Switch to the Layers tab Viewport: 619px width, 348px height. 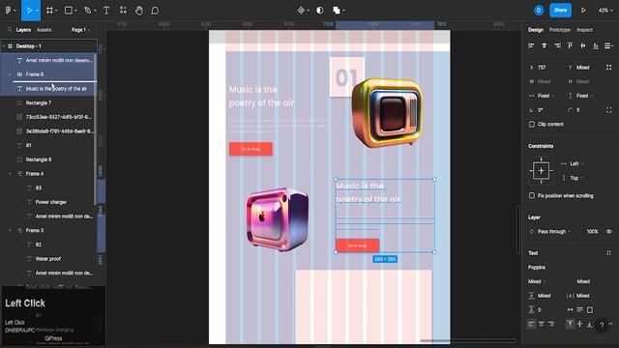[x=23, y=30]
